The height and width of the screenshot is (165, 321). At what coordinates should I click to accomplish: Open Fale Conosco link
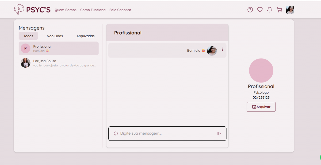[x=120, y=10]
